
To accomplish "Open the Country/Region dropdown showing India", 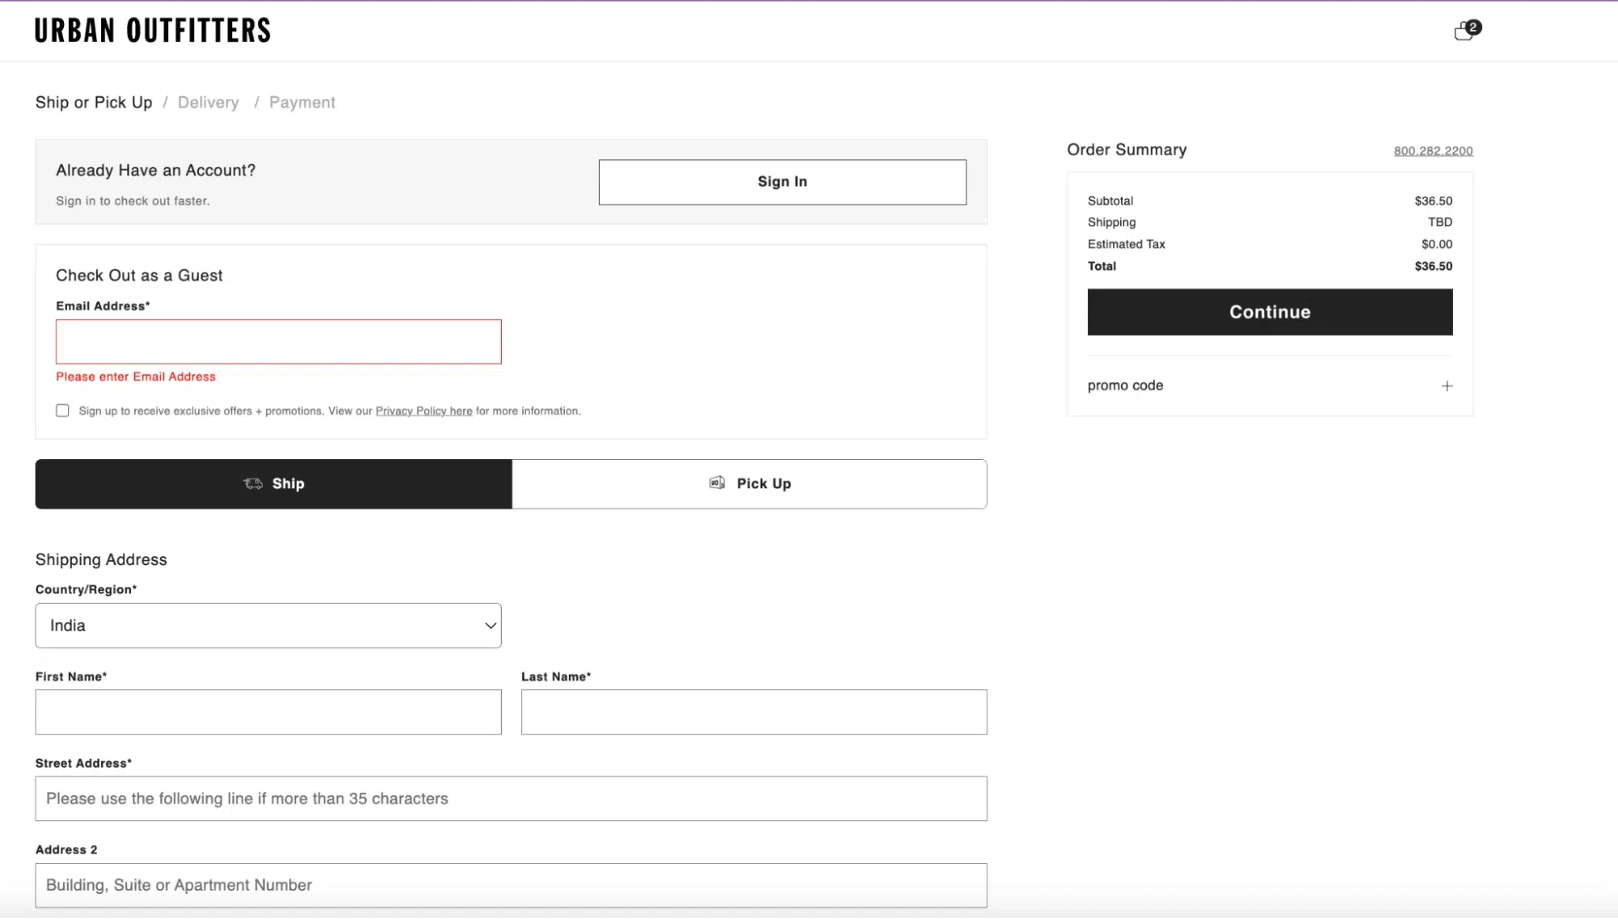I will click(x=268, y=625).
